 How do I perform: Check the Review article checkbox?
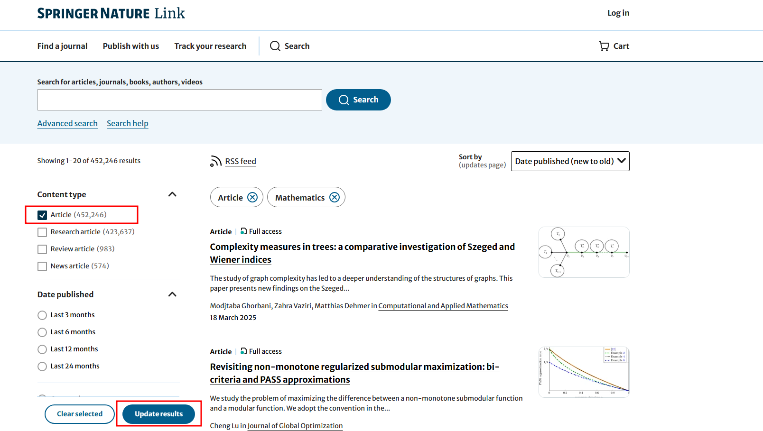pos(42,249)
